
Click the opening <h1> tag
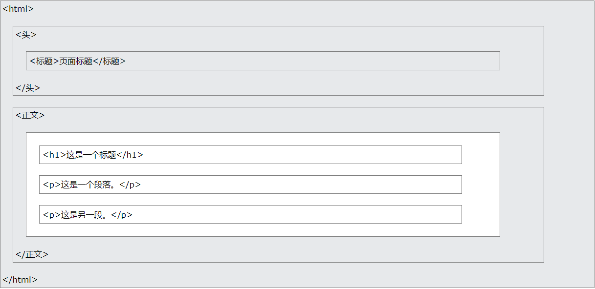tap(54, 155)
